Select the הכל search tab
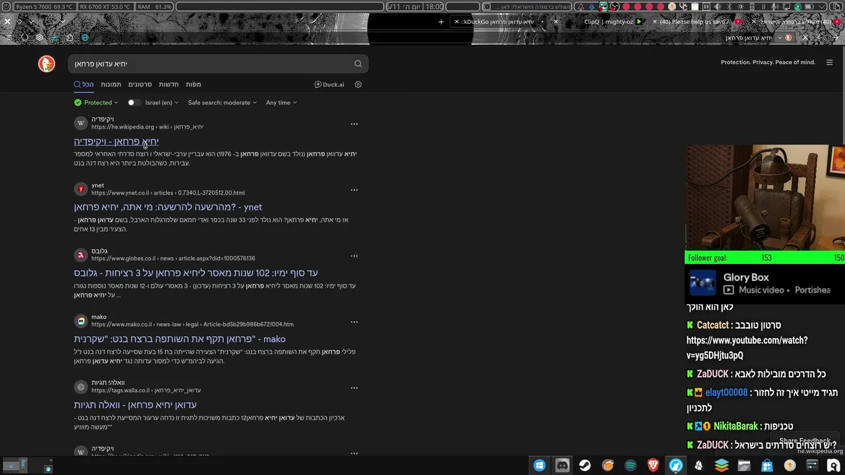The image size is (845, 475). pos(84,84)
